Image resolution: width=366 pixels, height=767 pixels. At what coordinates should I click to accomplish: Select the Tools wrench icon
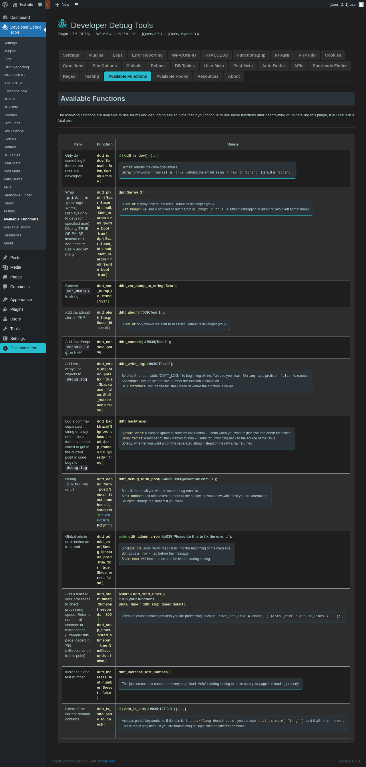pos(5,329)
